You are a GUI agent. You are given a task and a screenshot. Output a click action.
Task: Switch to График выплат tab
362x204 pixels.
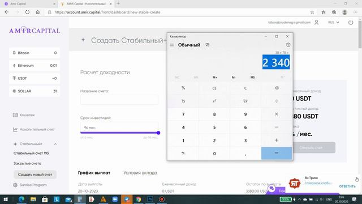pyautogui.click(x=94, y=173)
